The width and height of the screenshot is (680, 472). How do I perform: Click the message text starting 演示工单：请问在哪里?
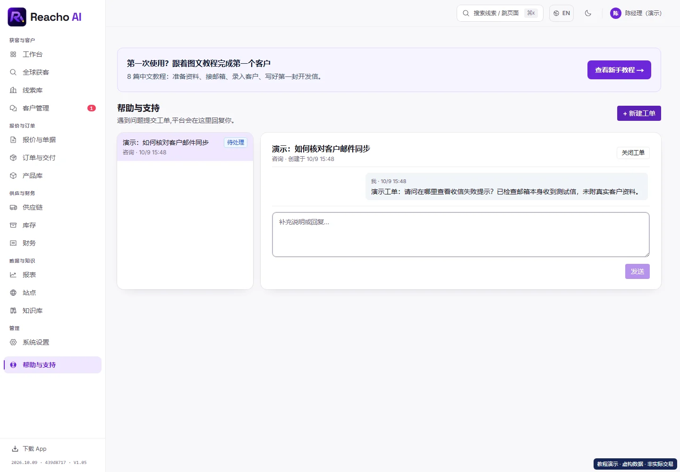pyautogui.click(x=506, y=192)
